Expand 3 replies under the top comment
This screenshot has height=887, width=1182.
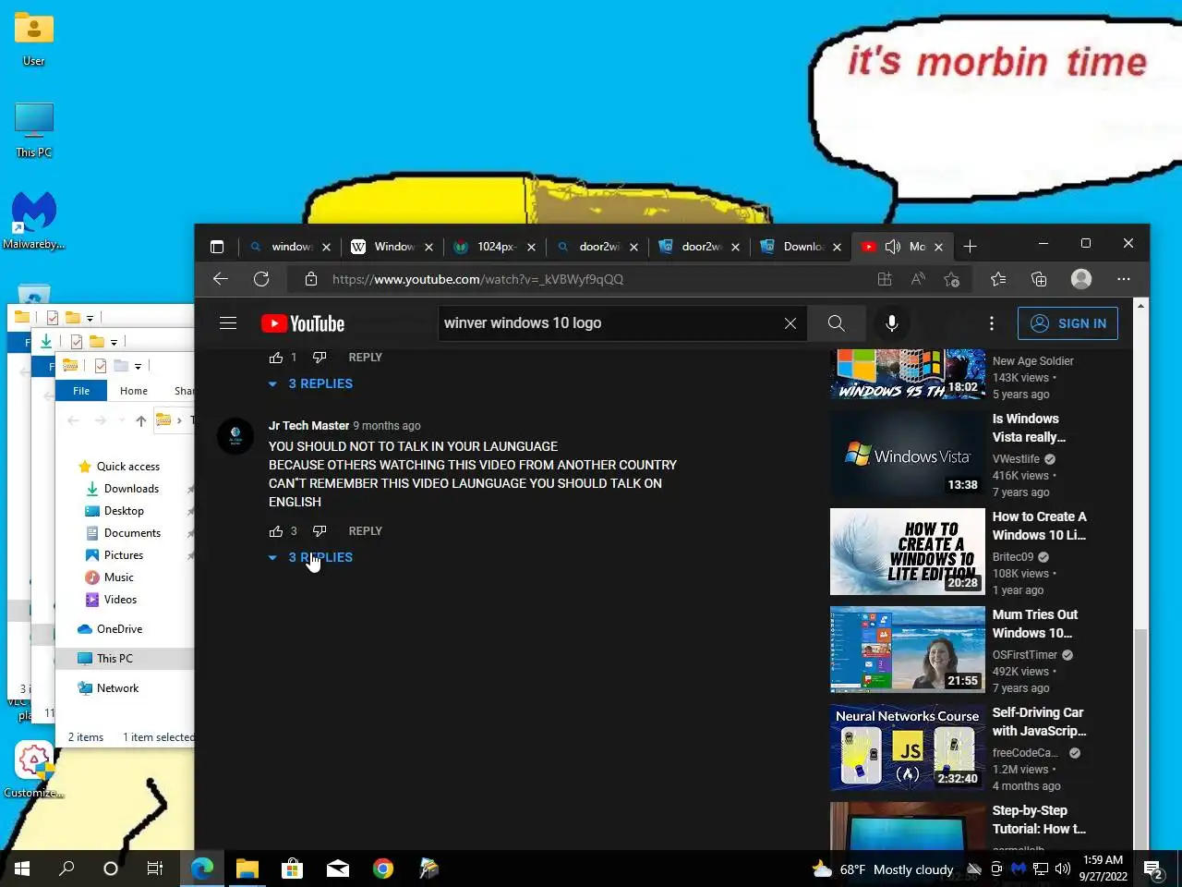pos(311,383)
